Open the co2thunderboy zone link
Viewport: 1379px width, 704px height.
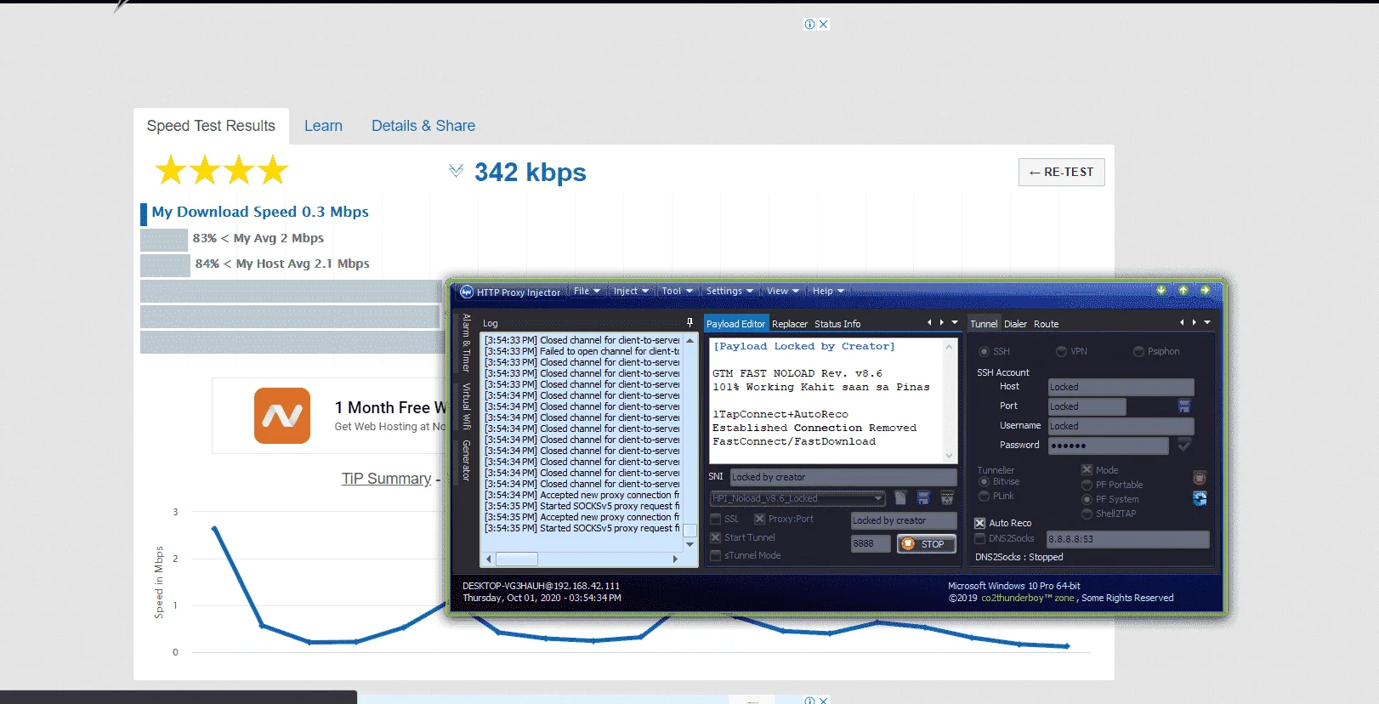pyautogui.click(x=1028, y=598)
